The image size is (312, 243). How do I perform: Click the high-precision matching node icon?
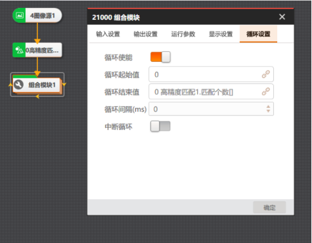[x=19, y=50]
